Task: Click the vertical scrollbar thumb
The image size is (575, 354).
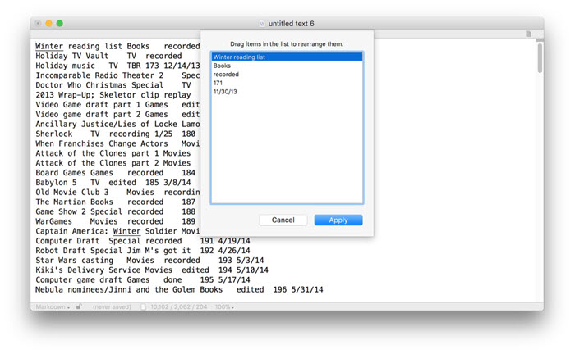Action: (540, 58)
